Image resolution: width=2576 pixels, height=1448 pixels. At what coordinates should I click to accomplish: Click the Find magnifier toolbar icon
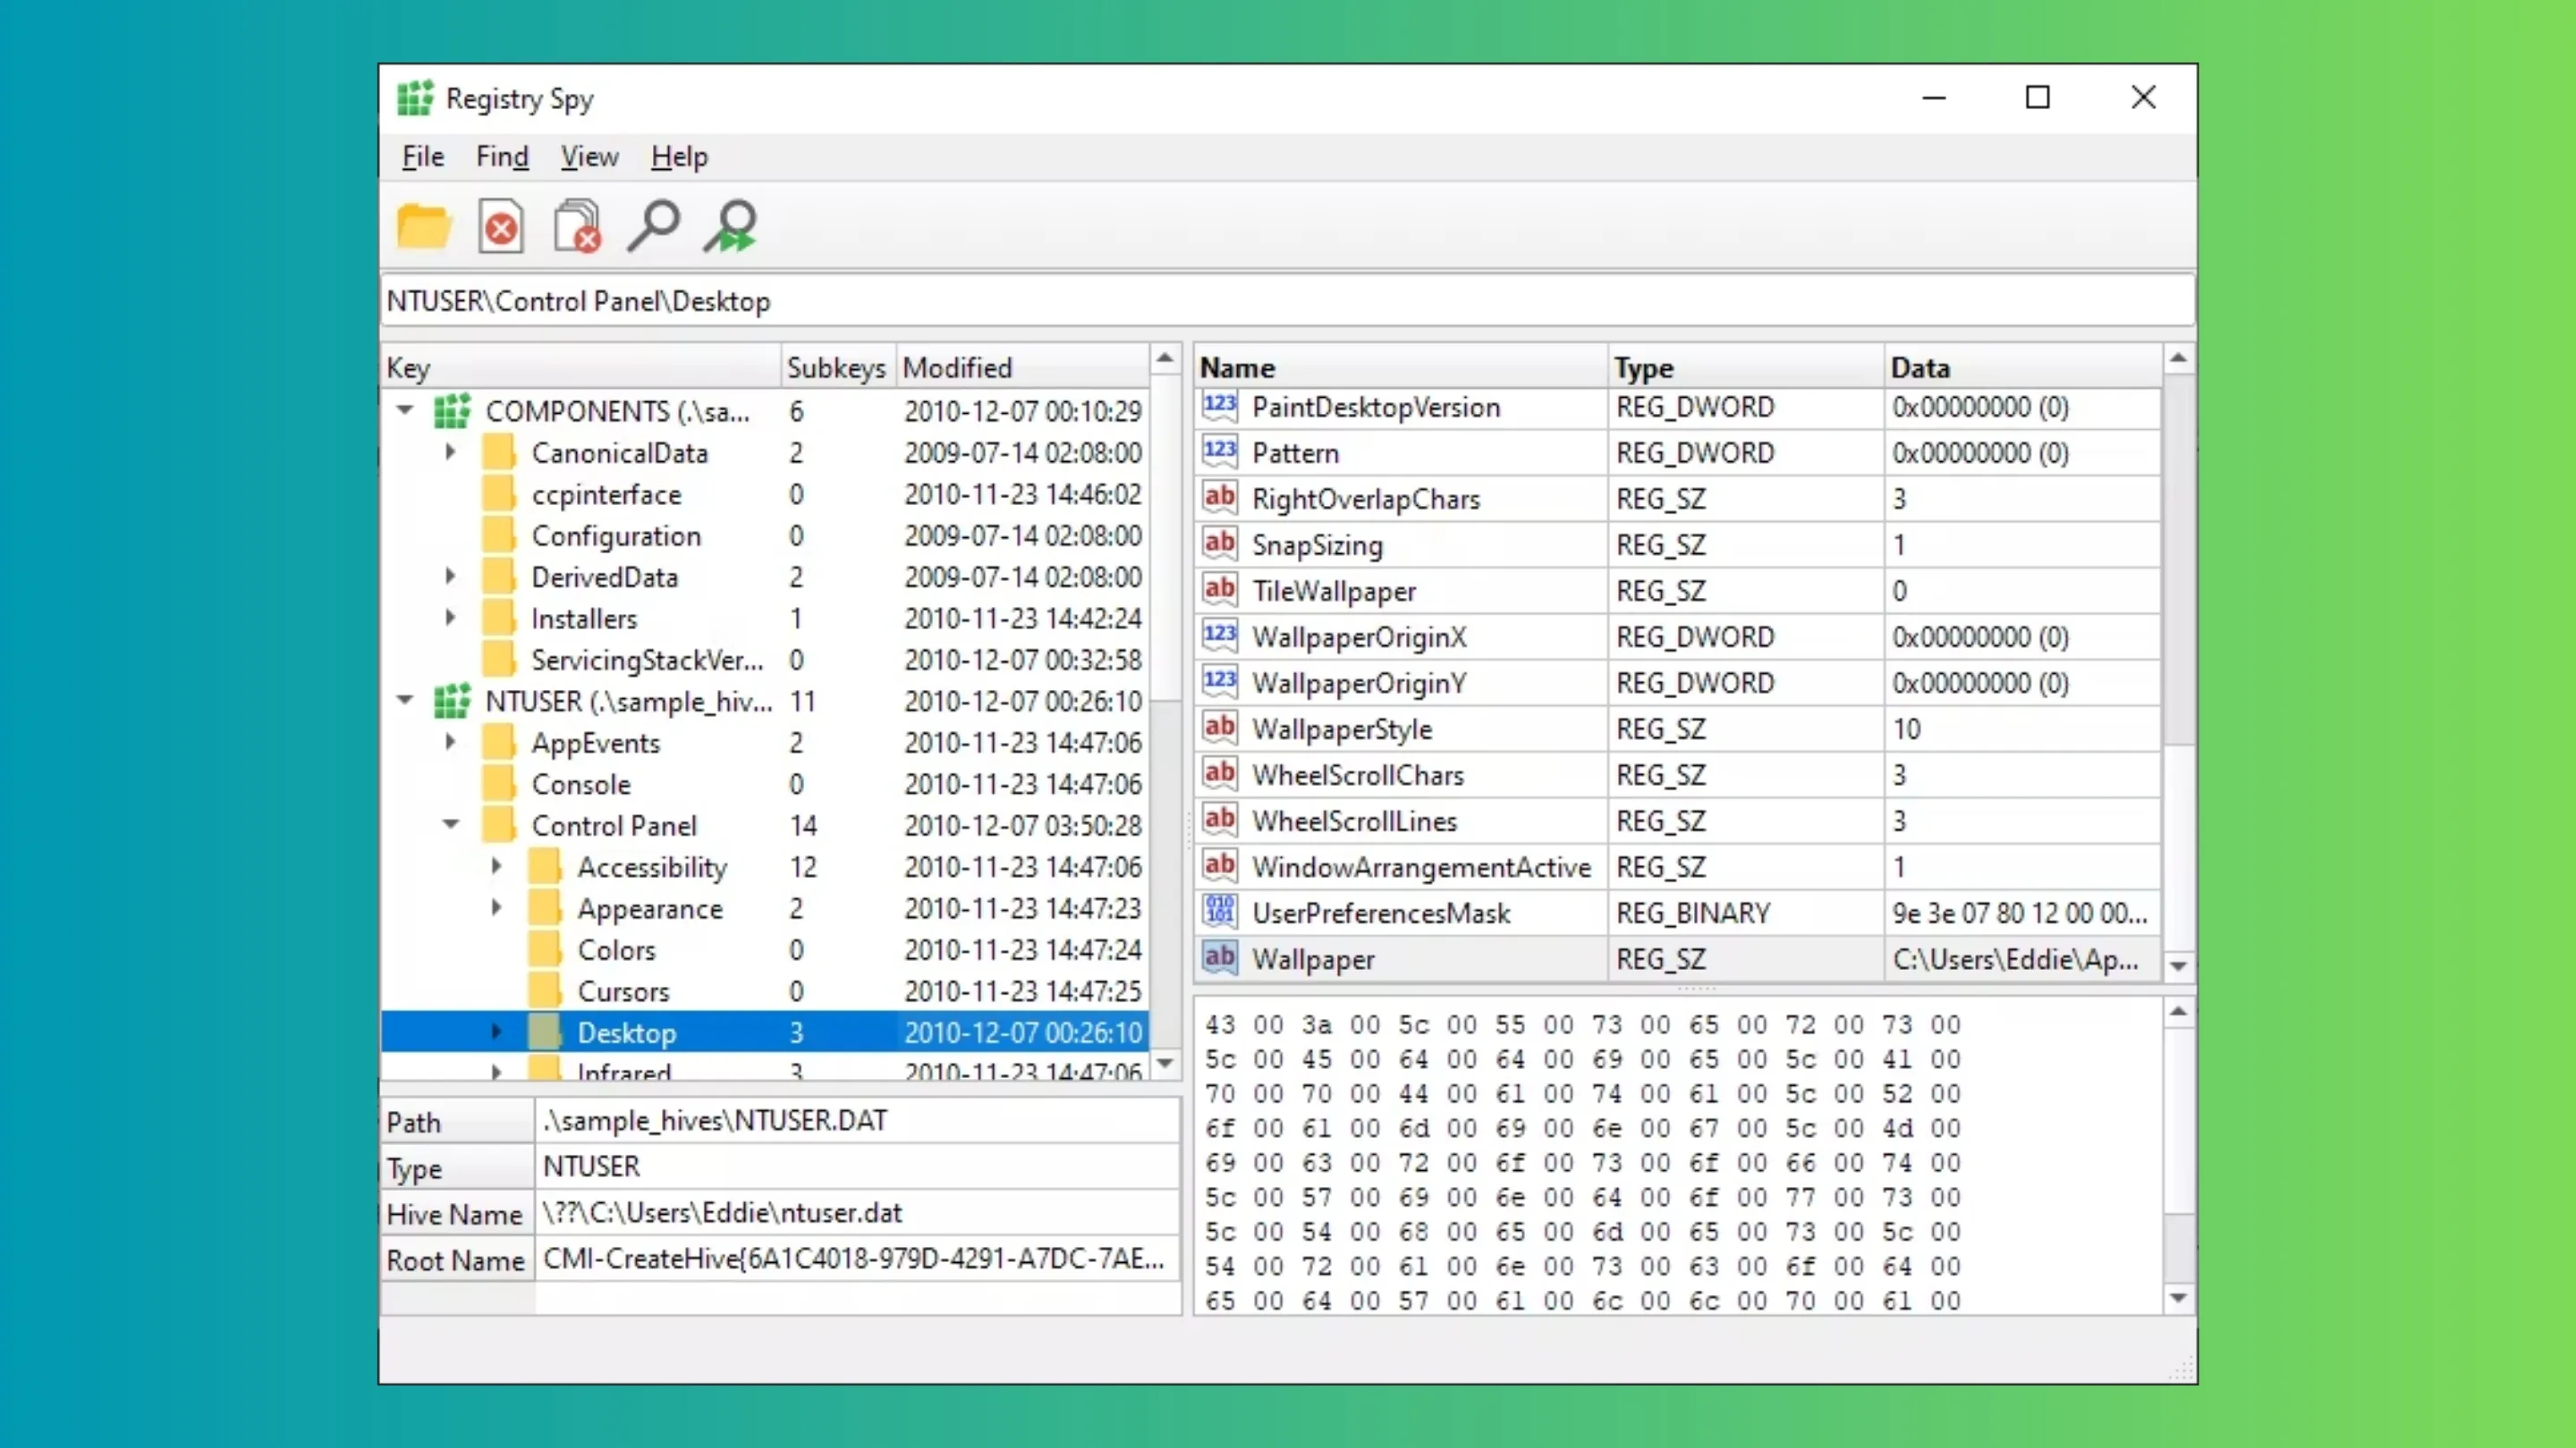pyautogui.click(x=654, y=227)
